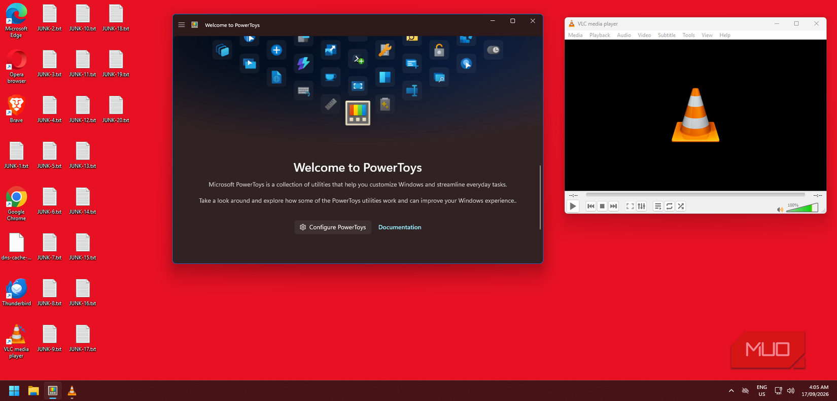
Task: Select JUNK-12.txt on the desktop
Action: point(83,110)
